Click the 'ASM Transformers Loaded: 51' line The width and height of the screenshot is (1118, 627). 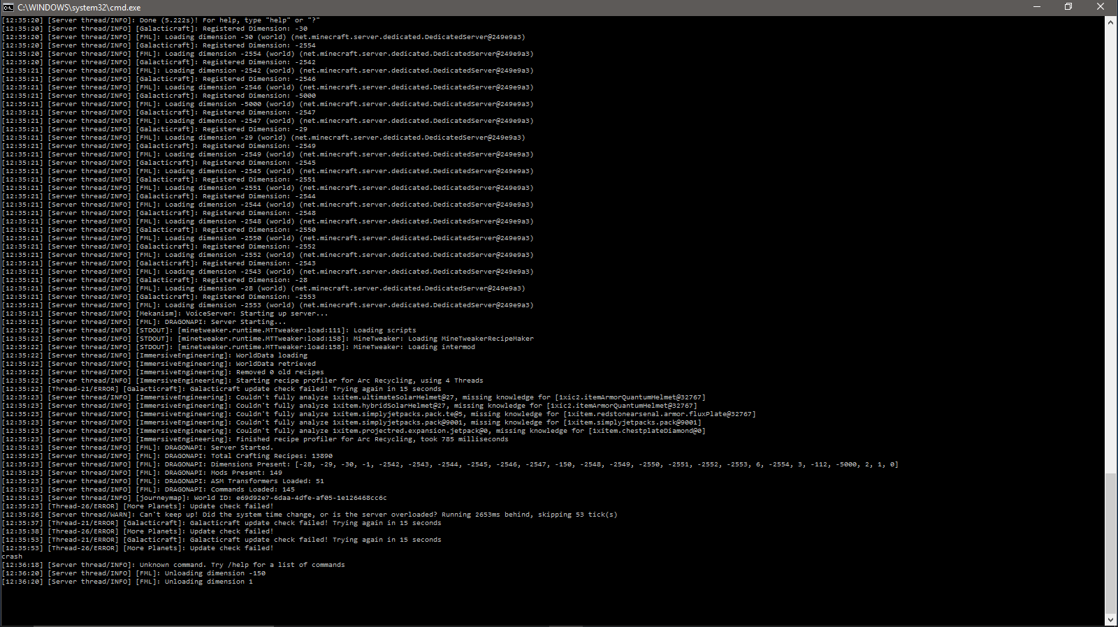coord(163,481)
